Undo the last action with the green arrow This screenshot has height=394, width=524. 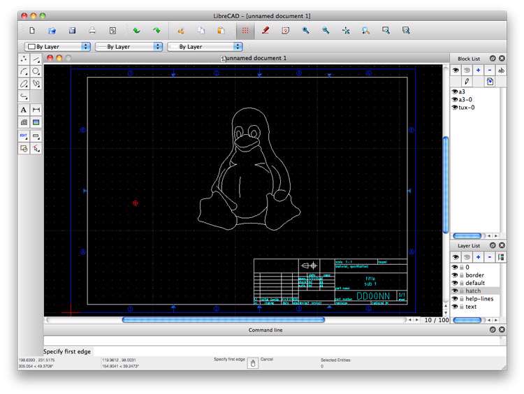[x=136, y=31]
